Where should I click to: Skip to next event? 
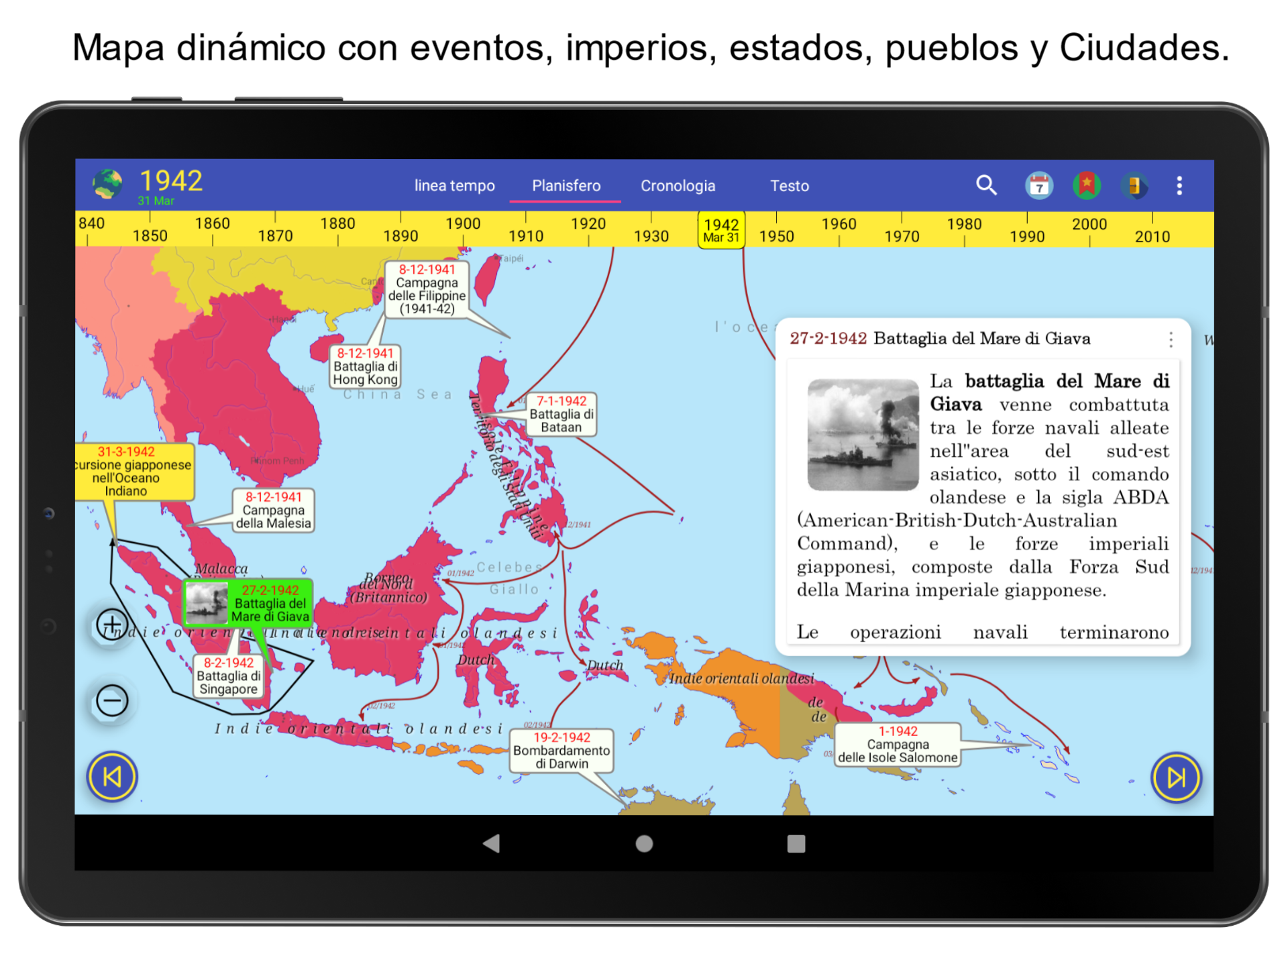1176,777
